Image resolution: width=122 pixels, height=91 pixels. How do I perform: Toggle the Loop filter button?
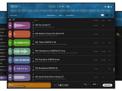coord(52,7)
